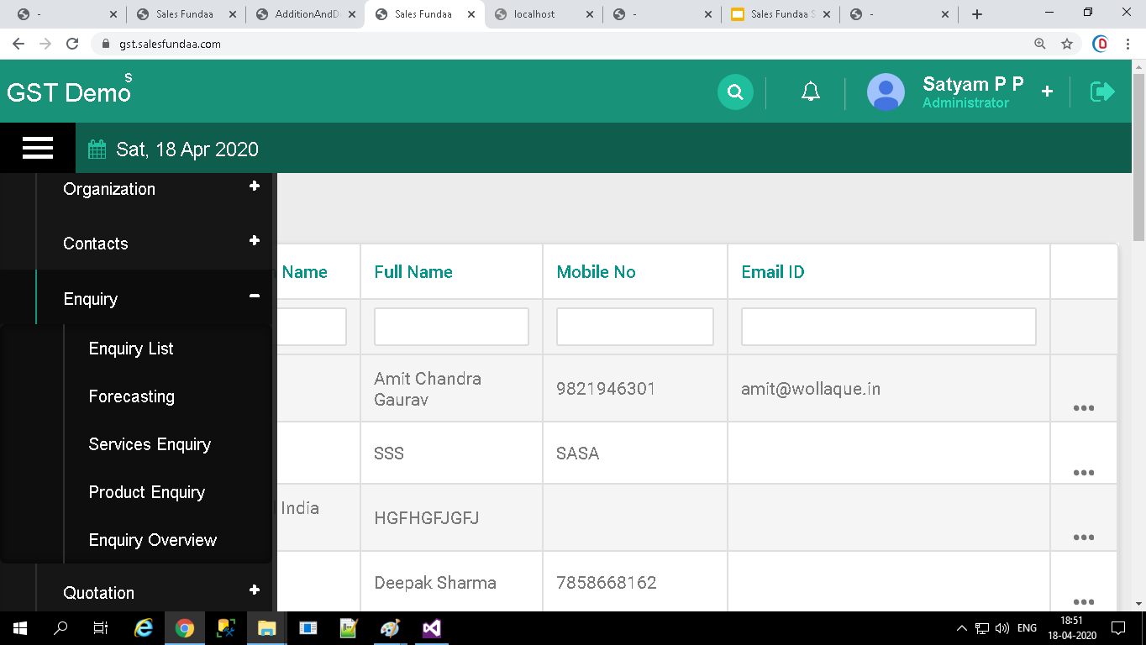The width and height of the screenshot is (1146, 645).
Task: Open the Product Enquiry submenu item
Action: pos(147,492)
